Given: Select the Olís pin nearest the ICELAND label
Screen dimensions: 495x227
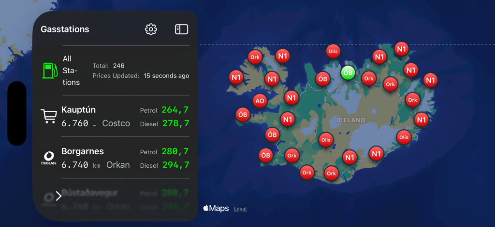Looking at the screenshot, I should click(326, 139).
